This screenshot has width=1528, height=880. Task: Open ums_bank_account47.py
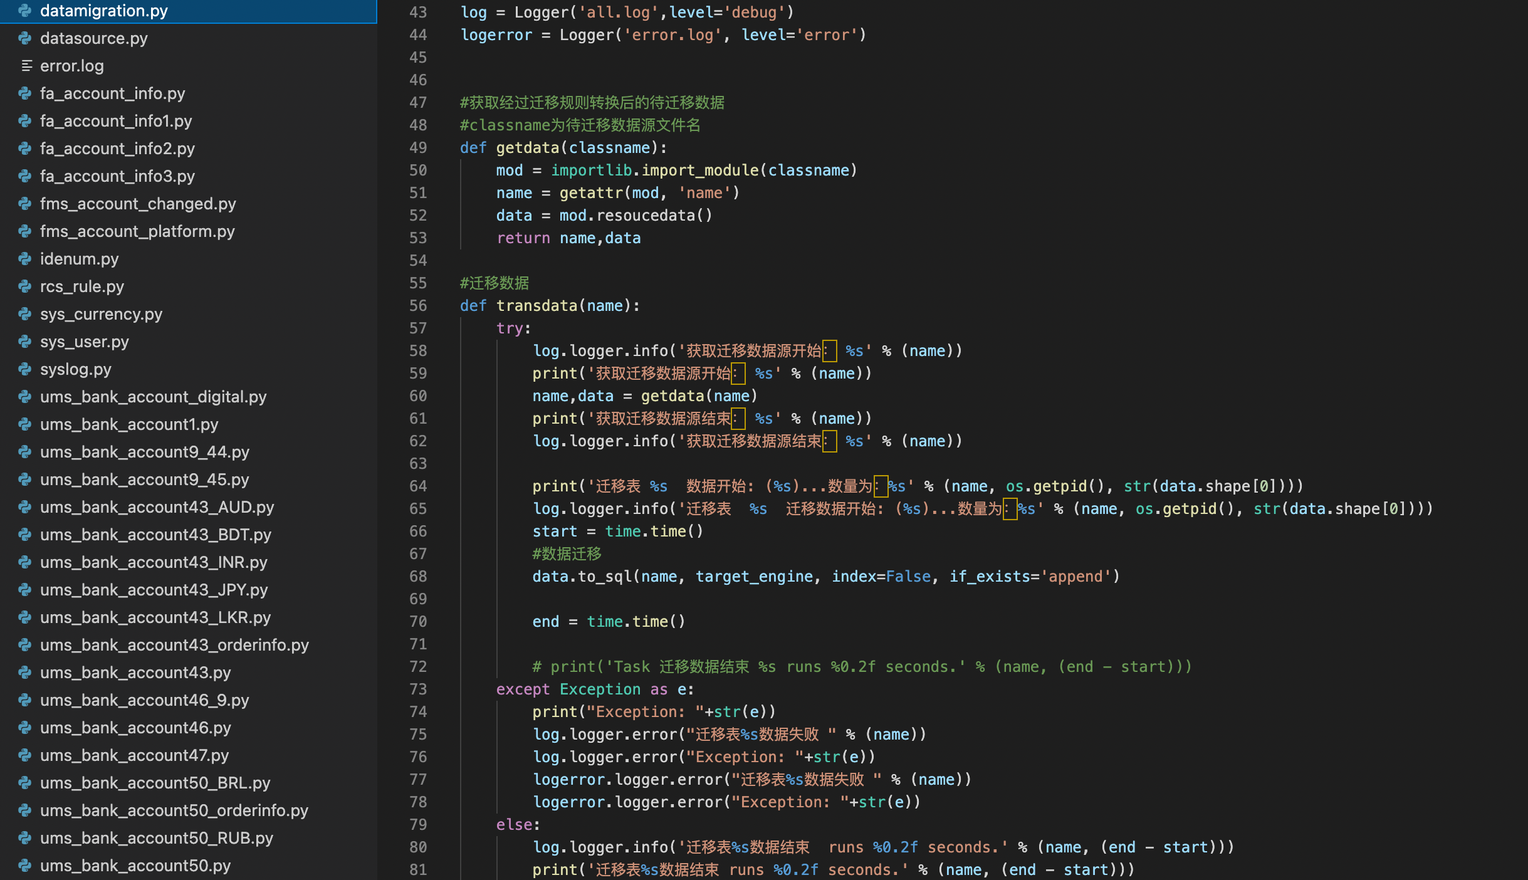click(188, 755)
